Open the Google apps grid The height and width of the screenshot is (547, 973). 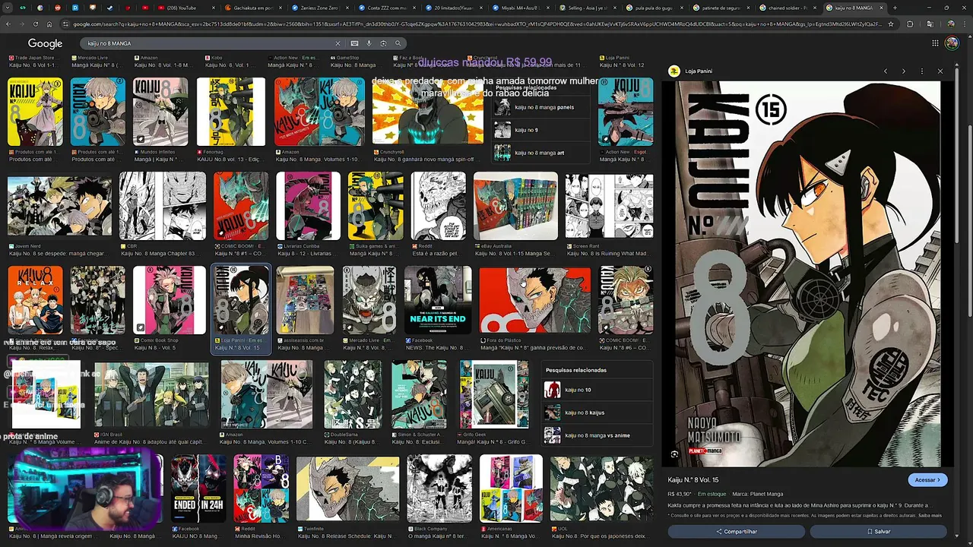coord(934,43)
